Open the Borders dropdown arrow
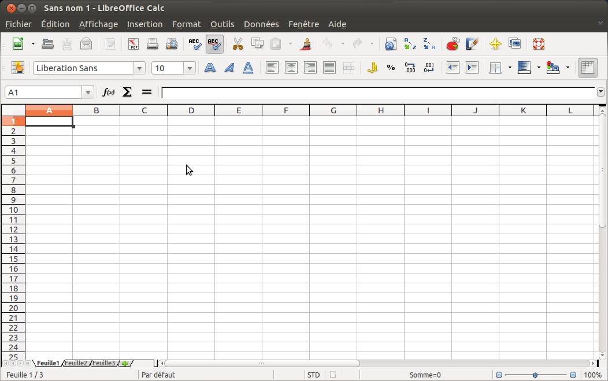This screenshot has height=381, width=608. coord(510,68)
